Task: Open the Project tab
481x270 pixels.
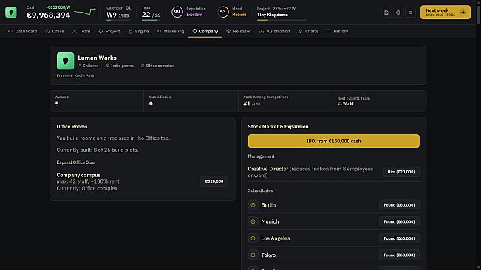Action: click(x=109, y=31)
